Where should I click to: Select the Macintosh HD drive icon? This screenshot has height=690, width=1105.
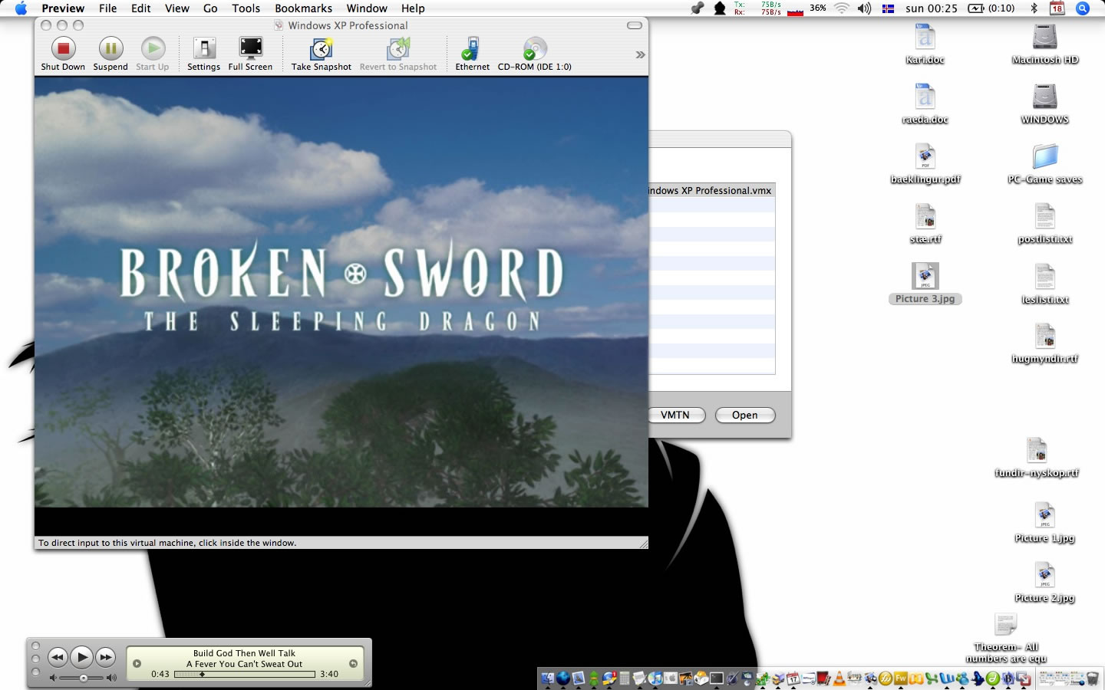[1045, 44]
